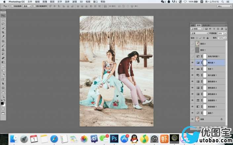Viewport: 233px width, 145px height.
Task: Open workspace switcher dropdown at top right
Action: point(224,6)
